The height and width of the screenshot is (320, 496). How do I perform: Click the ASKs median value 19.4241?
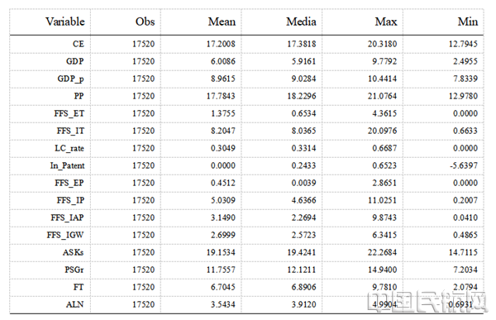click(302, 252)
